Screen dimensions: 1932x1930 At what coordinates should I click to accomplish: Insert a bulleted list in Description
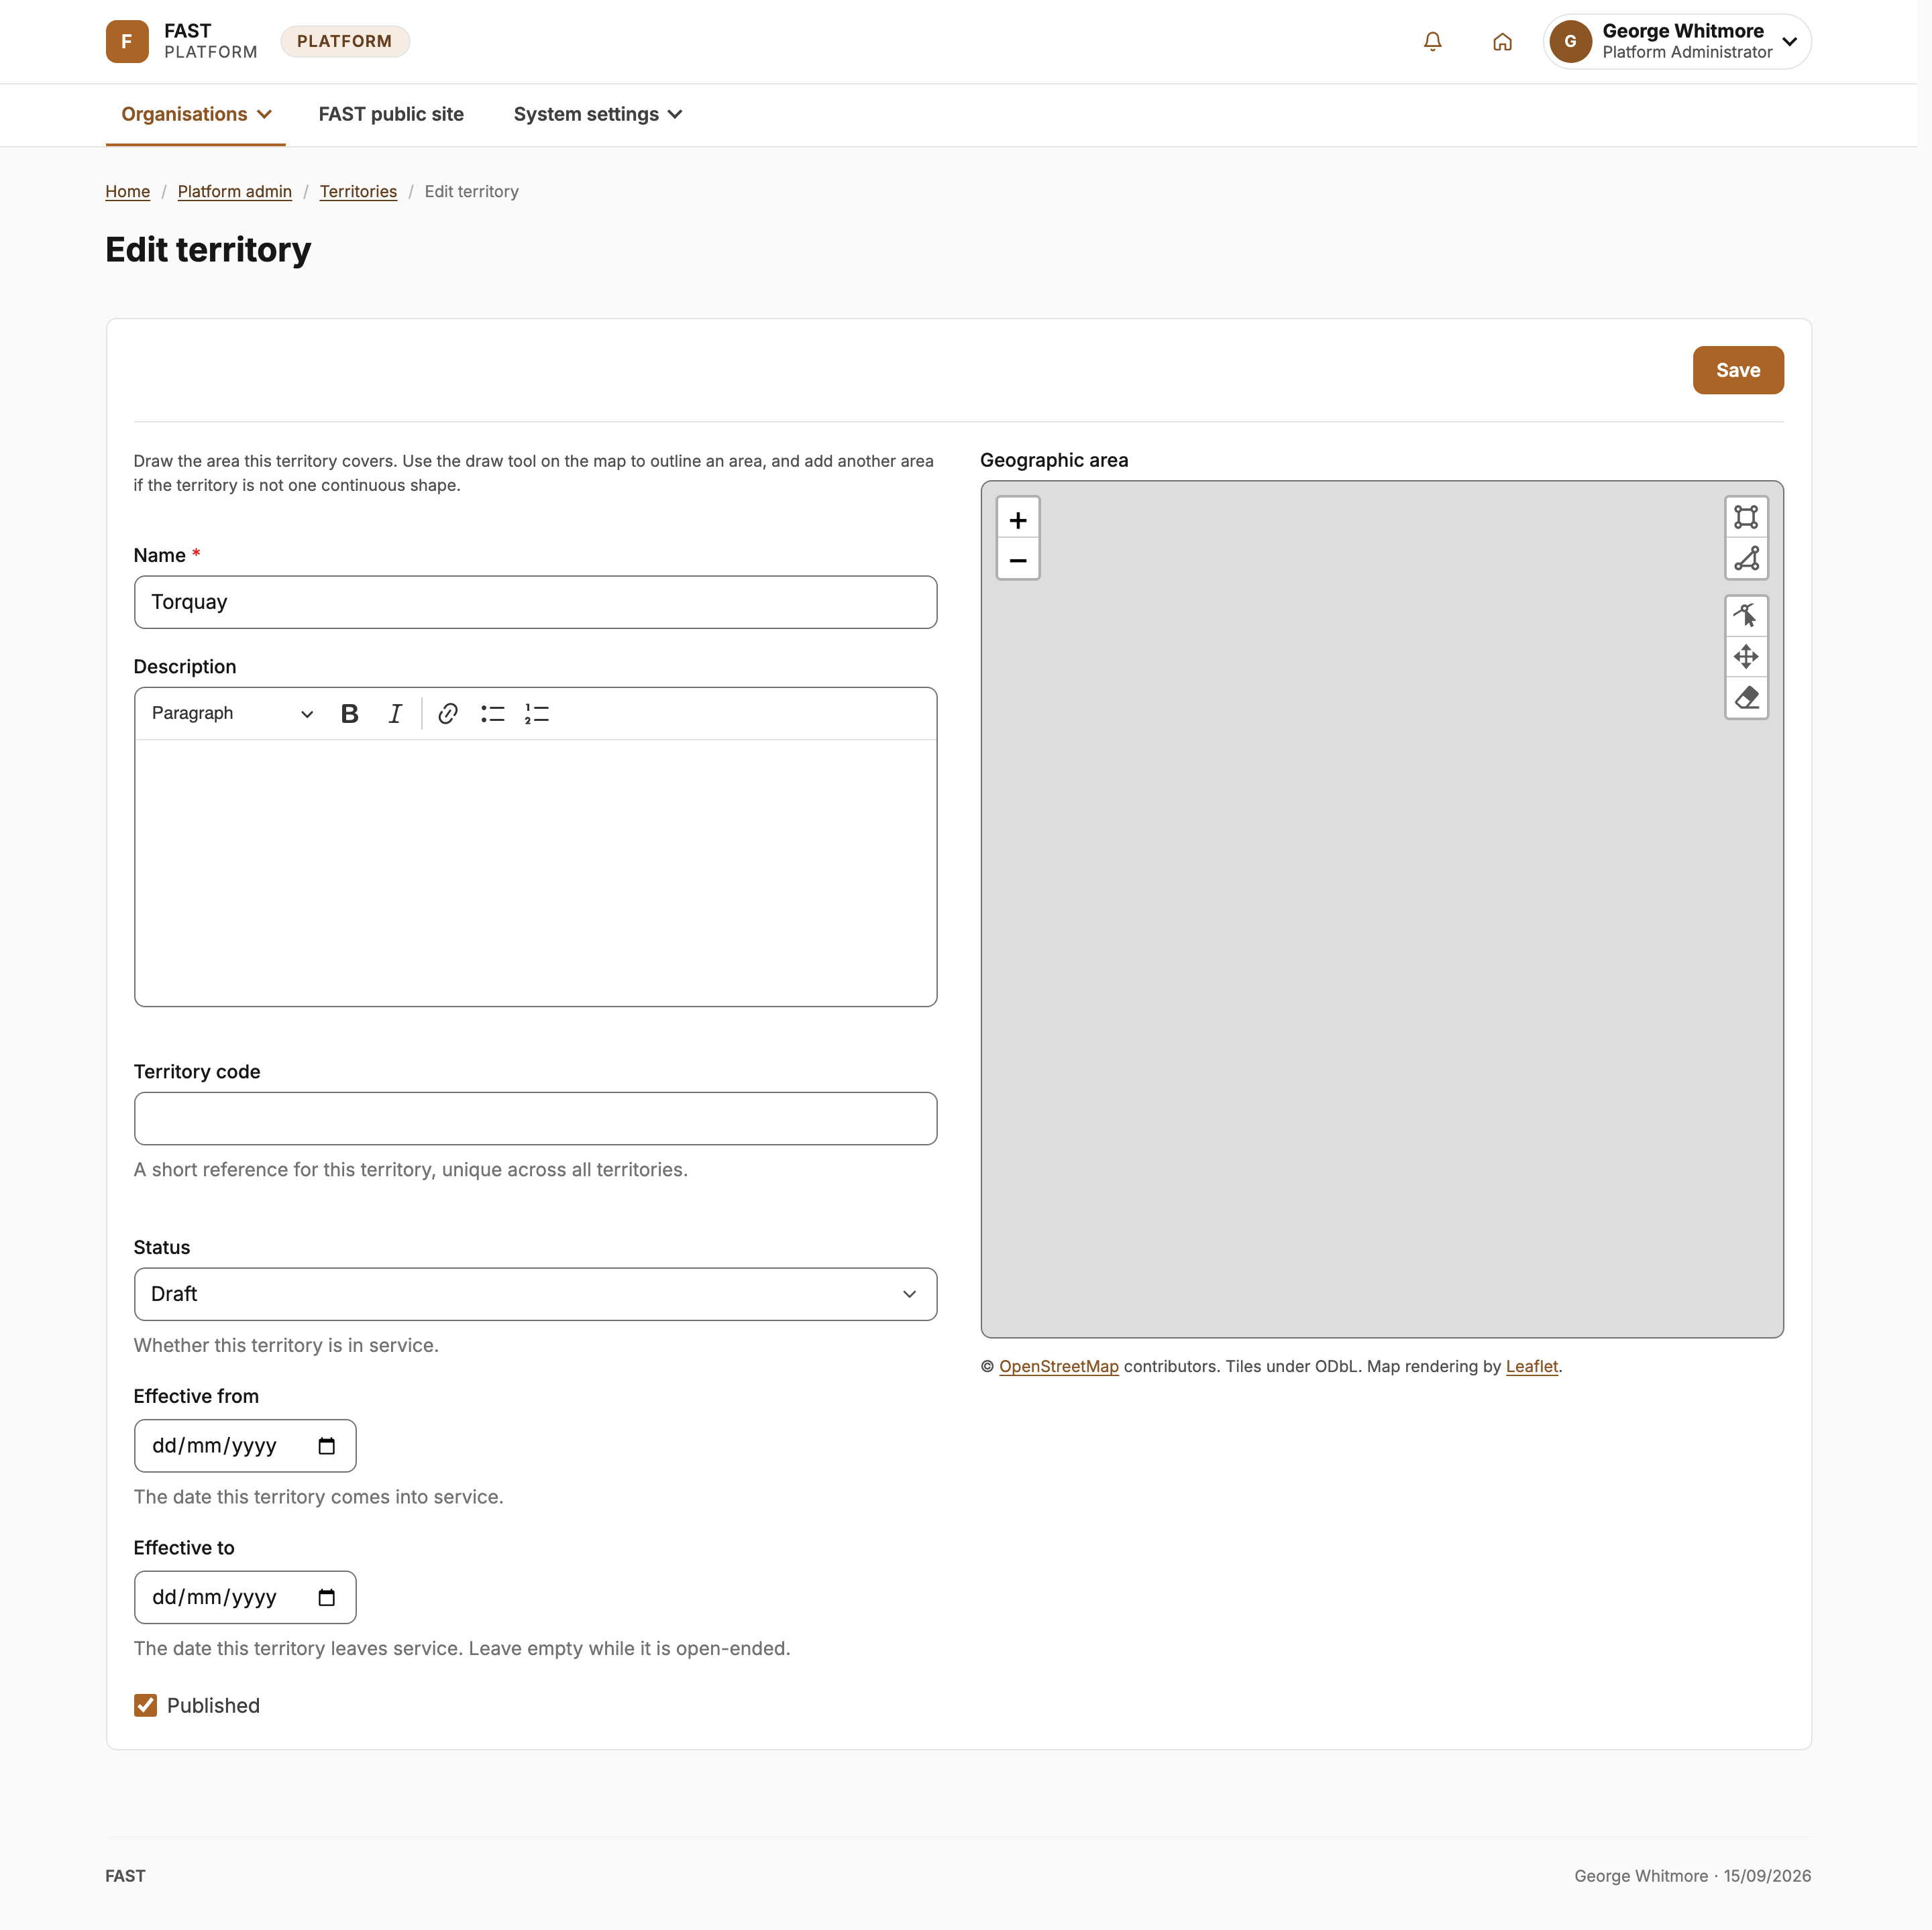coord(492,714)
